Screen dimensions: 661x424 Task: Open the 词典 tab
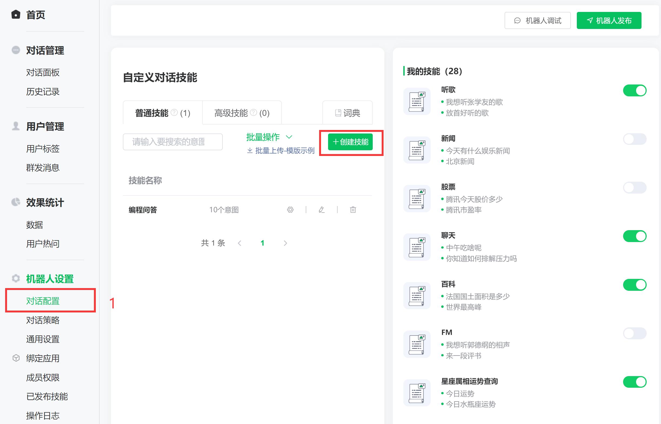tap(347, 113)
